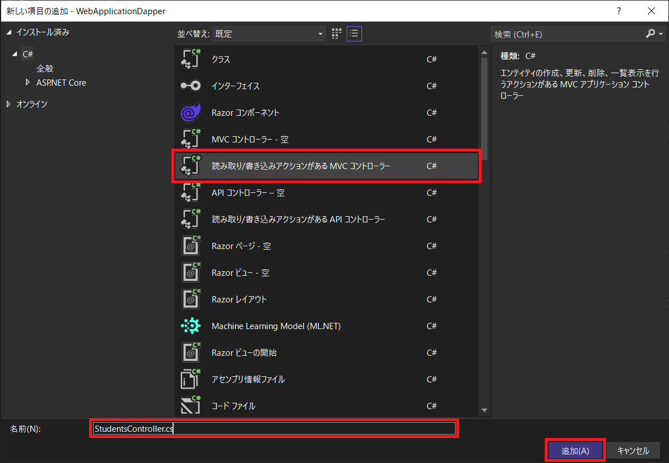The image size is (669, 463).
Task: Click the search magnifier icon
Action: point(650,34)
